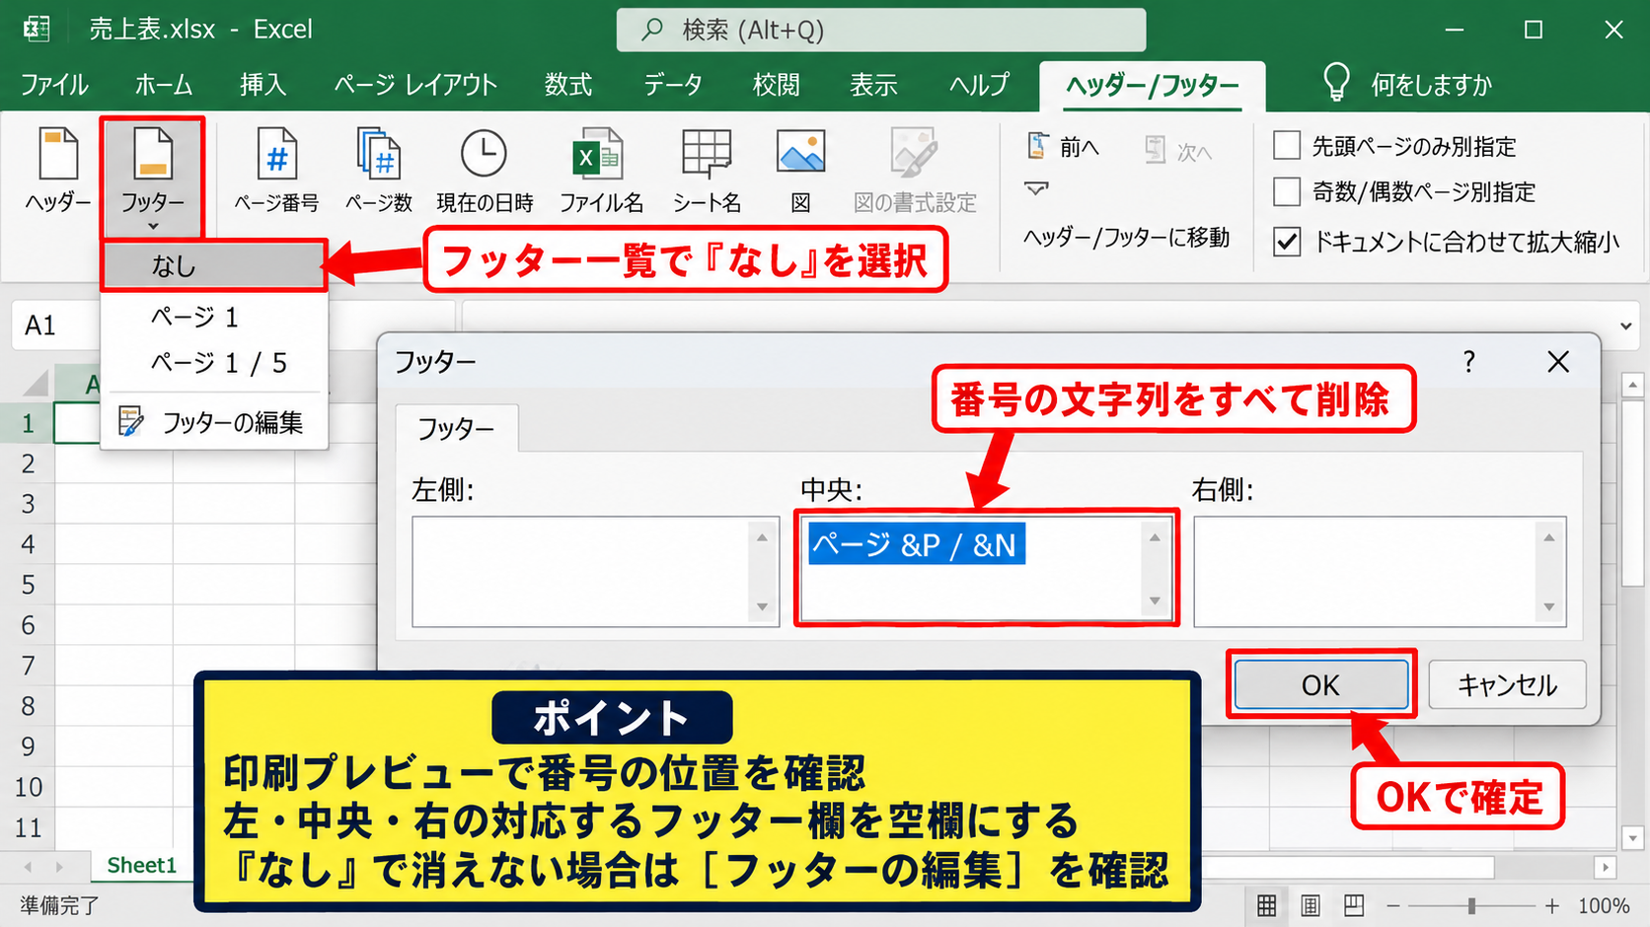1650x927 pixels.
Task: Open the ページ レイアウト ribbon tab
Action: (x=415, y=85)
